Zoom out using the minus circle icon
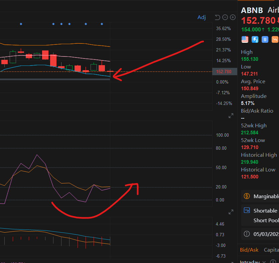 point(225,17)
